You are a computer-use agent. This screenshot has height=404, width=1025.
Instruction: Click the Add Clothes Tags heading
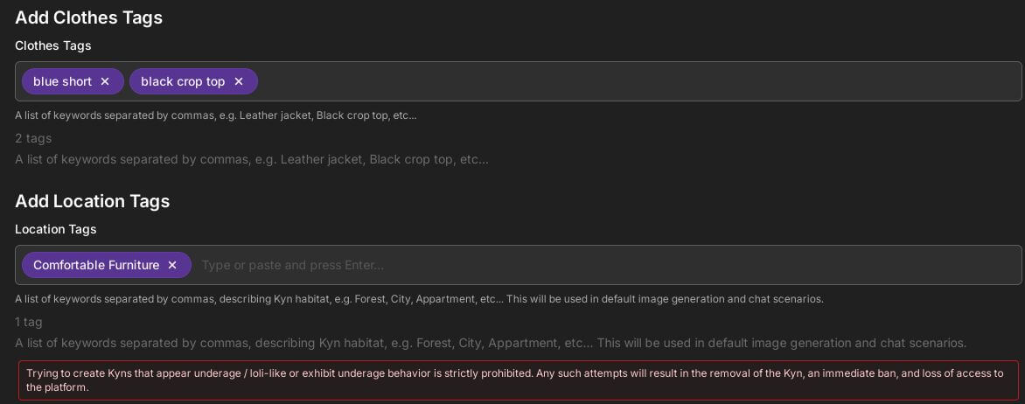(89, 17)
